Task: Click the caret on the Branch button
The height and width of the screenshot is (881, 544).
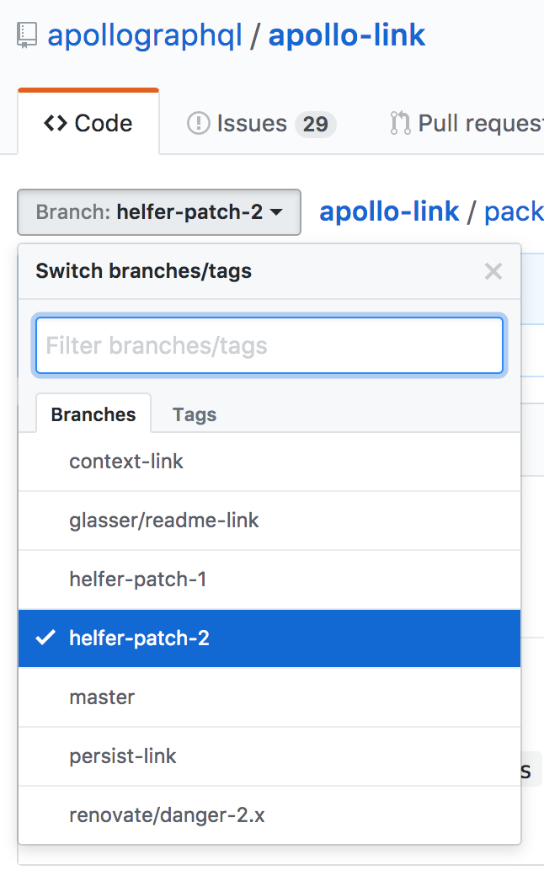Action: 275,212
